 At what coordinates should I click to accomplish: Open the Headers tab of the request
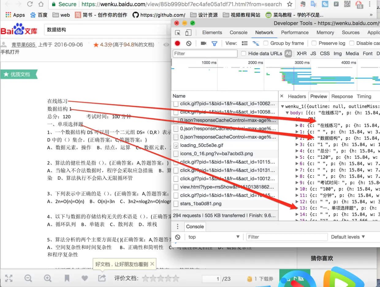pyautogui.click(x=297, y=96)
